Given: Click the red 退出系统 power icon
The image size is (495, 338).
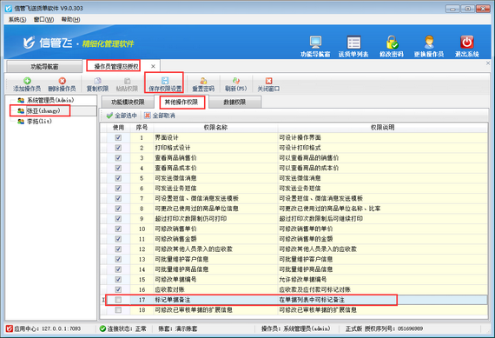Looking at the screenshot, I should point(467,42).
